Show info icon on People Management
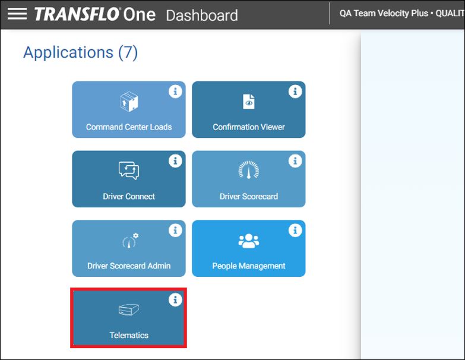 tap(295, 230)
